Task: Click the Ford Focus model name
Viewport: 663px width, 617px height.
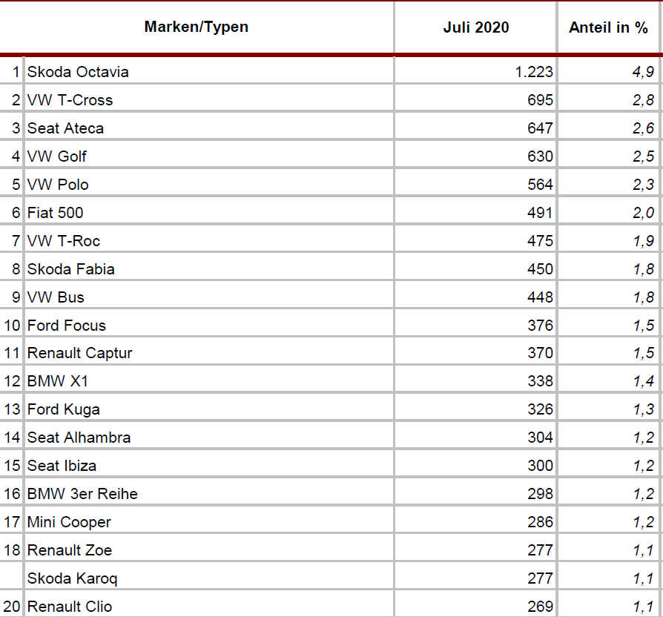Action: pos(67,326)
